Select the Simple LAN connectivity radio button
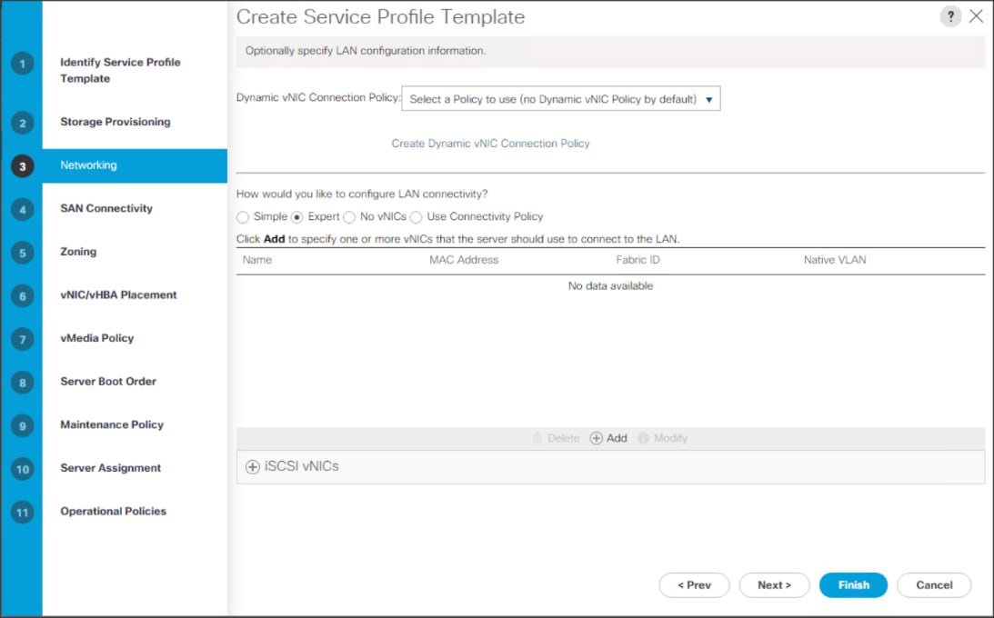Image resolution: width=994 pixels, height=618 pixels. click(x=243, y=216)
